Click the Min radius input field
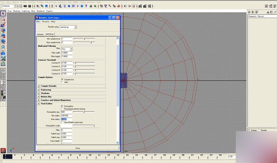 pos(66,116)
